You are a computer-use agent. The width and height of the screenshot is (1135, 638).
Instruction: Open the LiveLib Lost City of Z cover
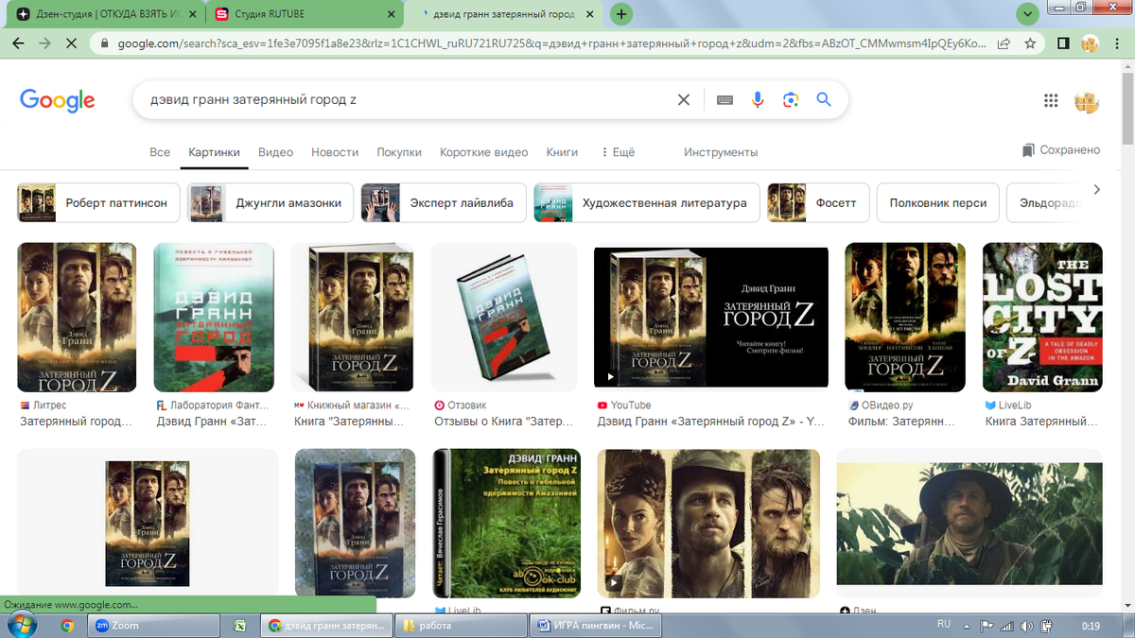tap(1042, 318)
